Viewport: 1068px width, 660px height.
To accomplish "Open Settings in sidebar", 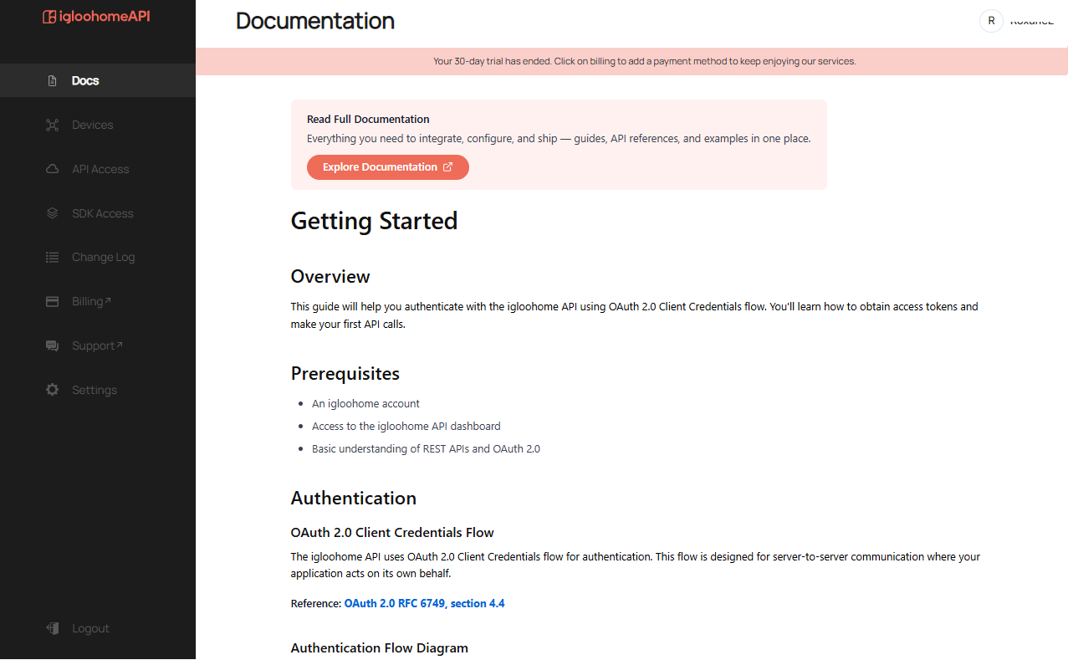I will click(98, 390).
